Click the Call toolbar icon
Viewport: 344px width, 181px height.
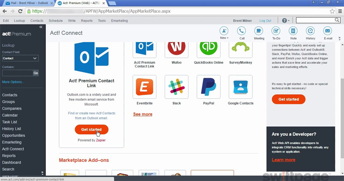coord(241,31)
